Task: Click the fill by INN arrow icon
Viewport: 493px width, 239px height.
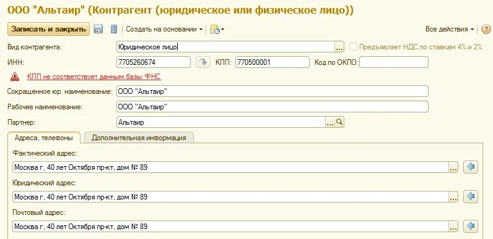Action: click(x=203, y=62)
